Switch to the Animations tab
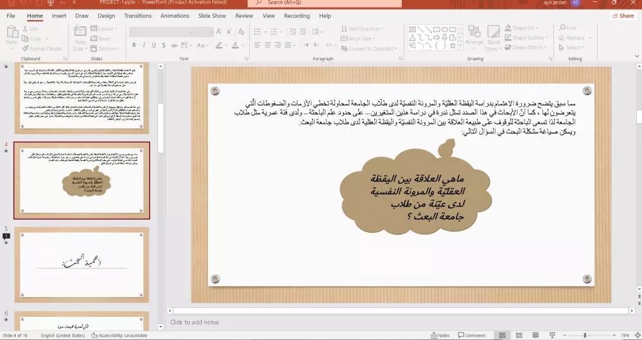Screen dimensions: 642x340 point(175,15)
